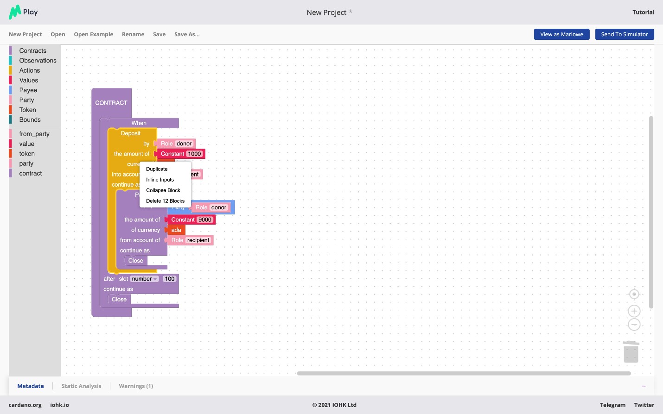Click the View as Marlowe button

[x=561, y=34]
